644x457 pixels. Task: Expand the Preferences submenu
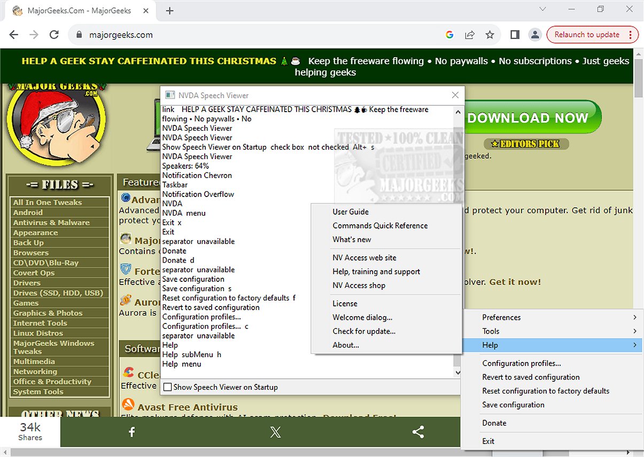(x=554, y=317)
